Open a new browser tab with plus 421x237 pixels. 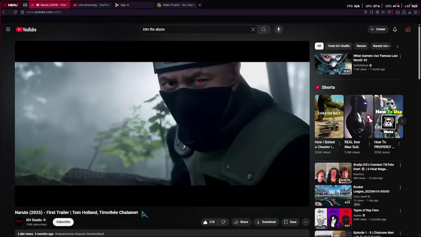[x=200, y=5]
